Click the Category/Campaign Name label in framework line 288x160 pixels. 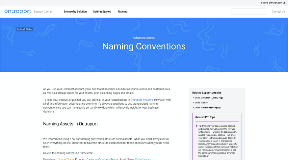(102, 159)
